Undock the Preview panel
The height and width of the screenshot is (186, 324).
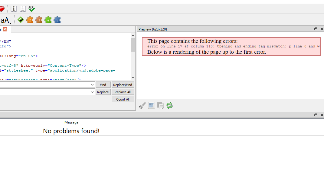coord(316,29)
